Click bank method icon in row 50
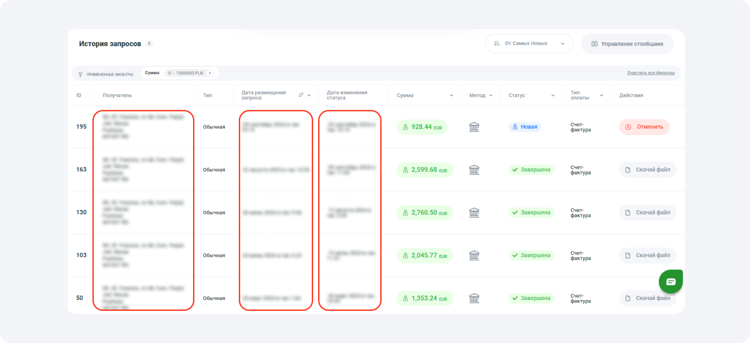750x343 pixels. click(x=474, y=298)
